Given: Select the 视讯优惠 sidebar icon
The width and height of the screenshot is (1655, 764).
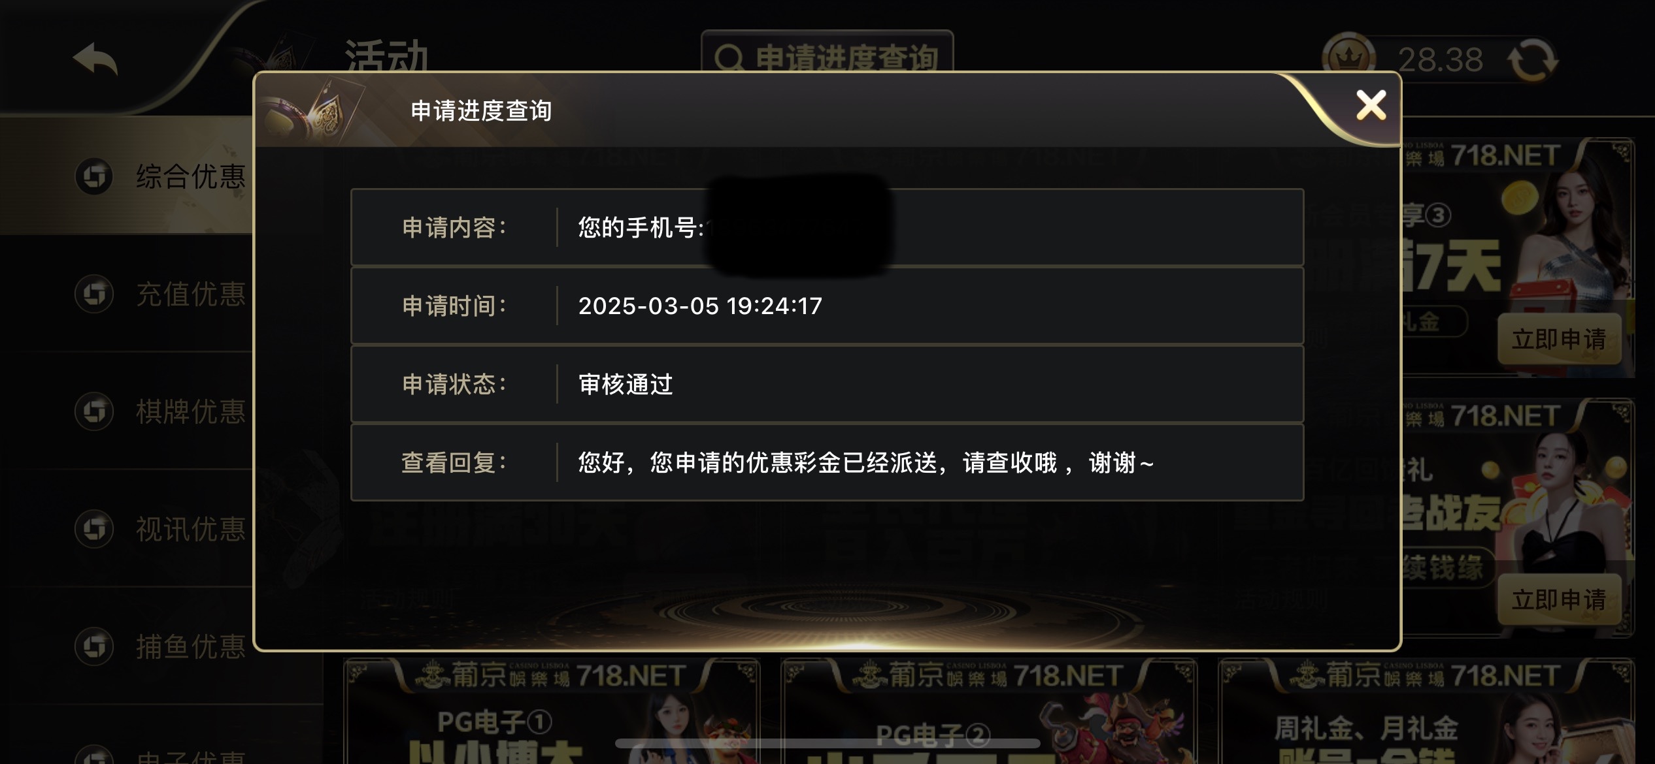Looking at the screenshot, I should pos(95,529).
